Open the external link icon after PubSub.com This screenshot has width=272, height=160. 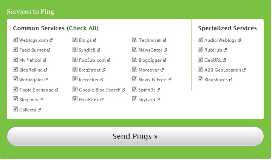pyautogui.click(x=109, y=60)
